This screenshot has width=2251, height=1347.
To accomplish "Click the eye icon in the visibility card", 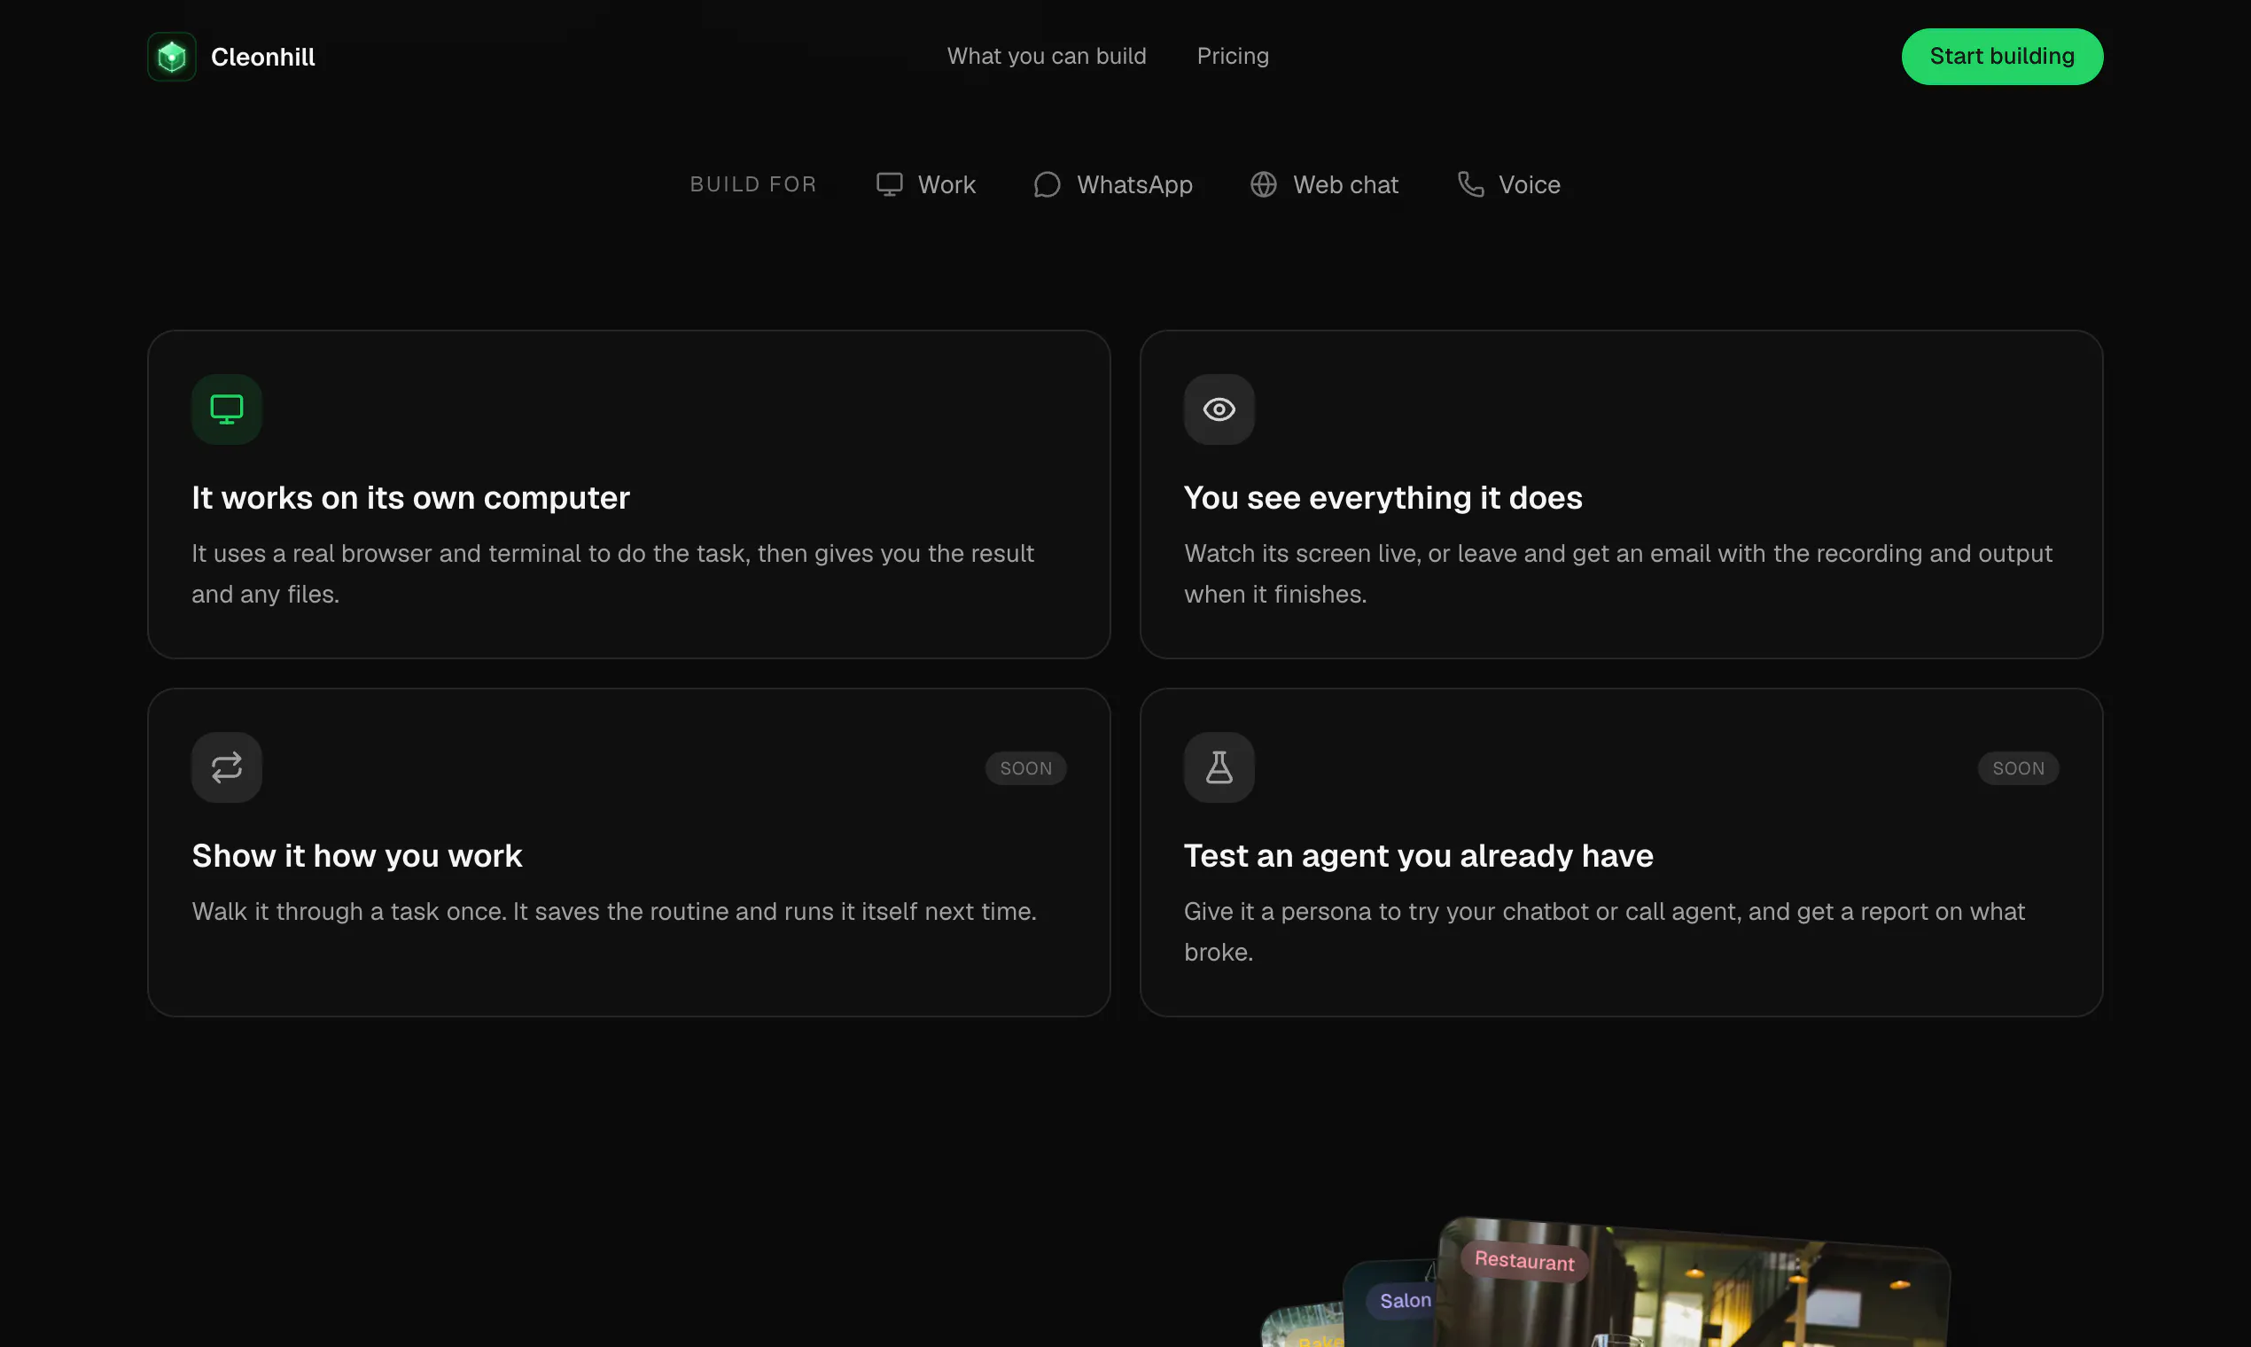I will (1219, 409).
